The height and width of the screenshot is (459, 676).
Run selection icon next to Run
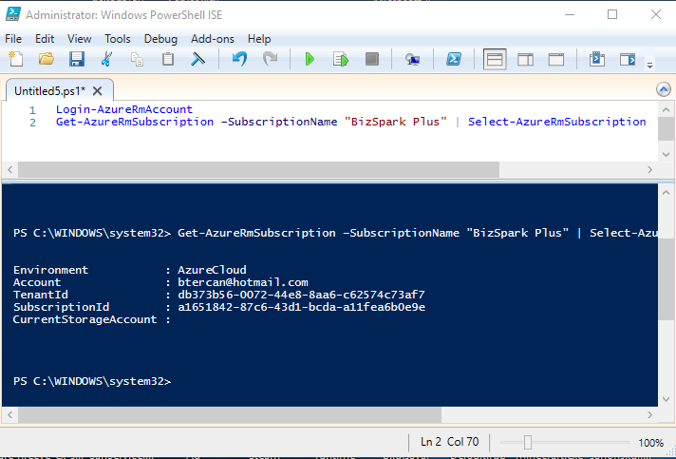(x=341, y=59)
